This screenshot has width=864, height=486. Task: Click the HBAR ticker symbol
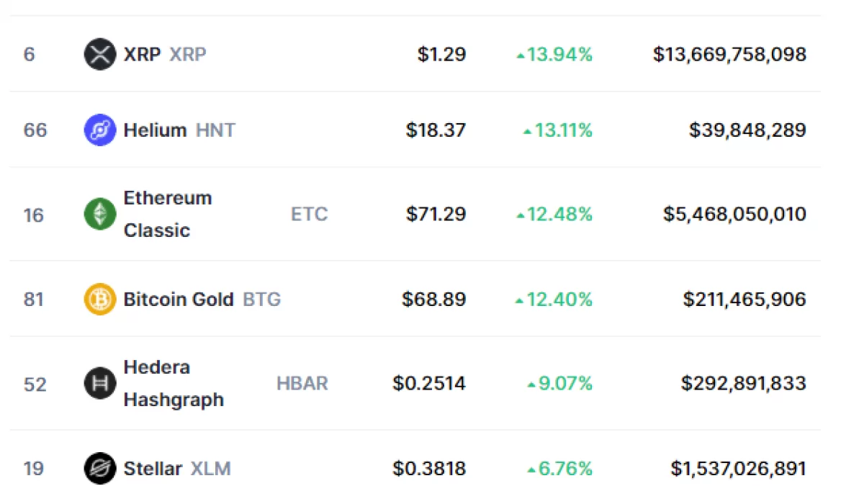(302, 383)
